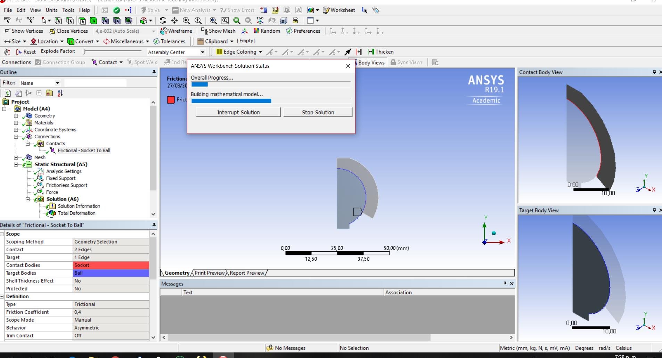The width and height of the screenshot is (662, 358).
Task: Click the Outline filter text input
Action: [x=95, y=83]
